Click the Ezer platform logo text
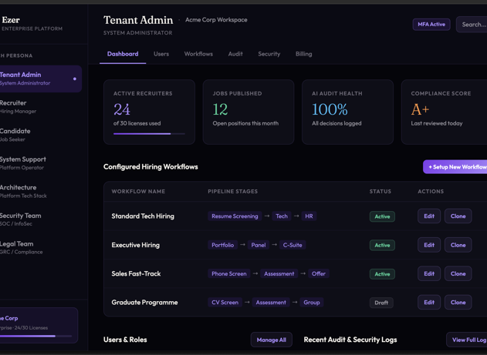487x355 pixels. 11,20
